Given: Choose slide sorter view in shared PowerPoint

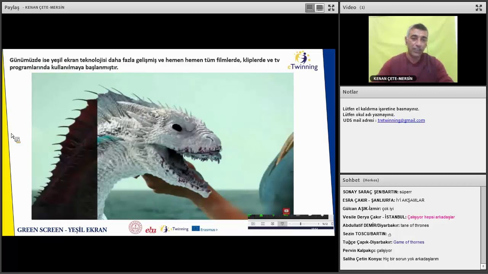Looking at the screenshot, I should (x=263, y=224).
